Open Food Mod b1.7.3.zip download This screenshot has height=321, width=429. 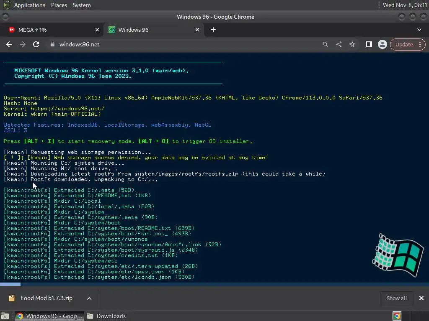coord(46,298)
